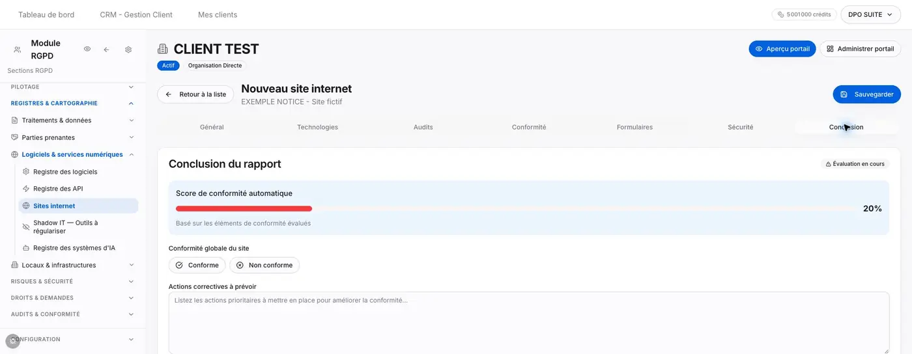
Task: Click the Sauvegarder button
Action: pos(866,94)
